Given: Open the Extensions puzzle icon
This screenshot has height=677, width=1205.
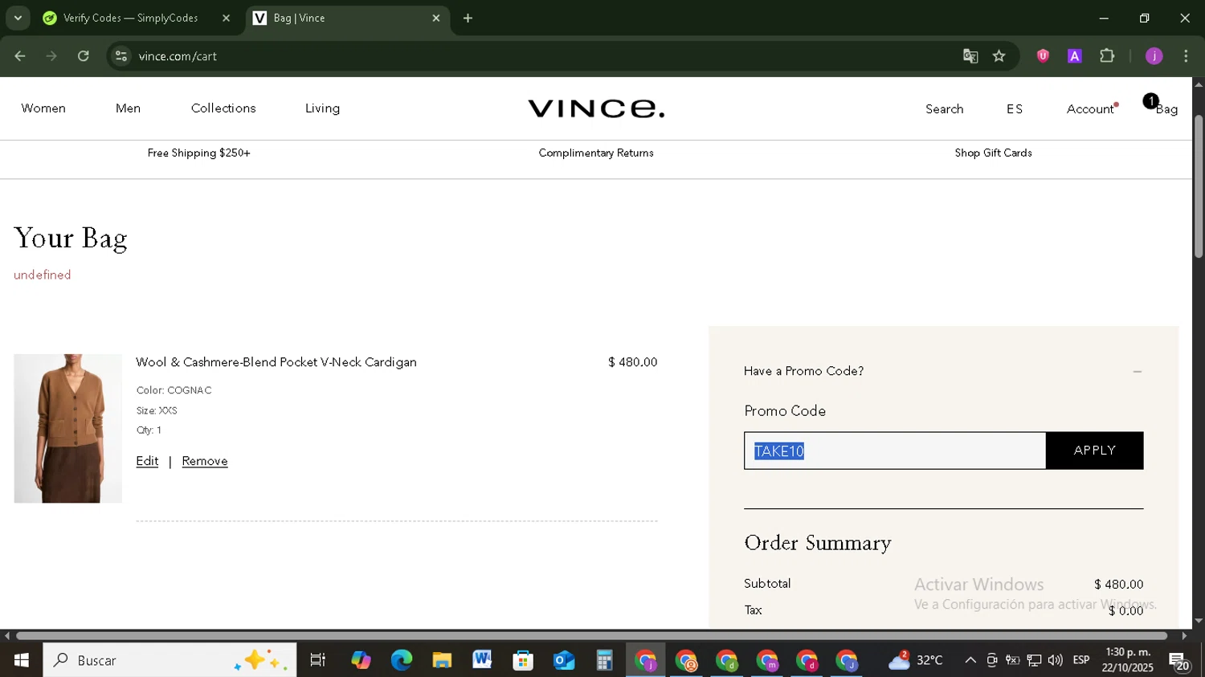Looking at the screenshot, I should (1107, 56).
